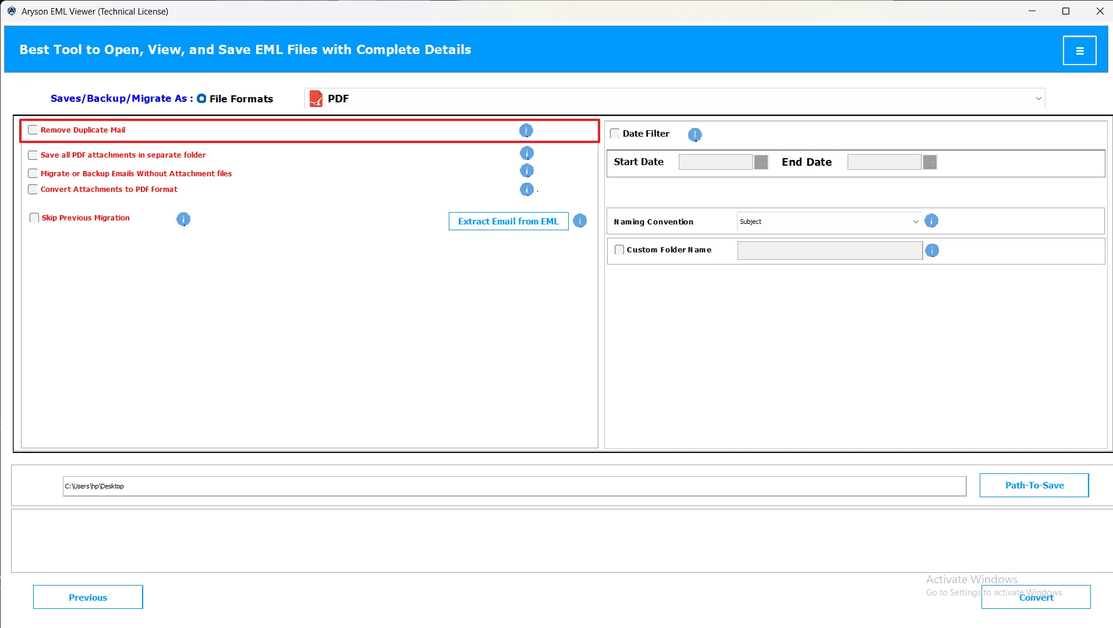The width and height of the screenshot is (1113, 628).
Task: Click info icon for Migrate Without Attachment files
Action: pos(526,171)
